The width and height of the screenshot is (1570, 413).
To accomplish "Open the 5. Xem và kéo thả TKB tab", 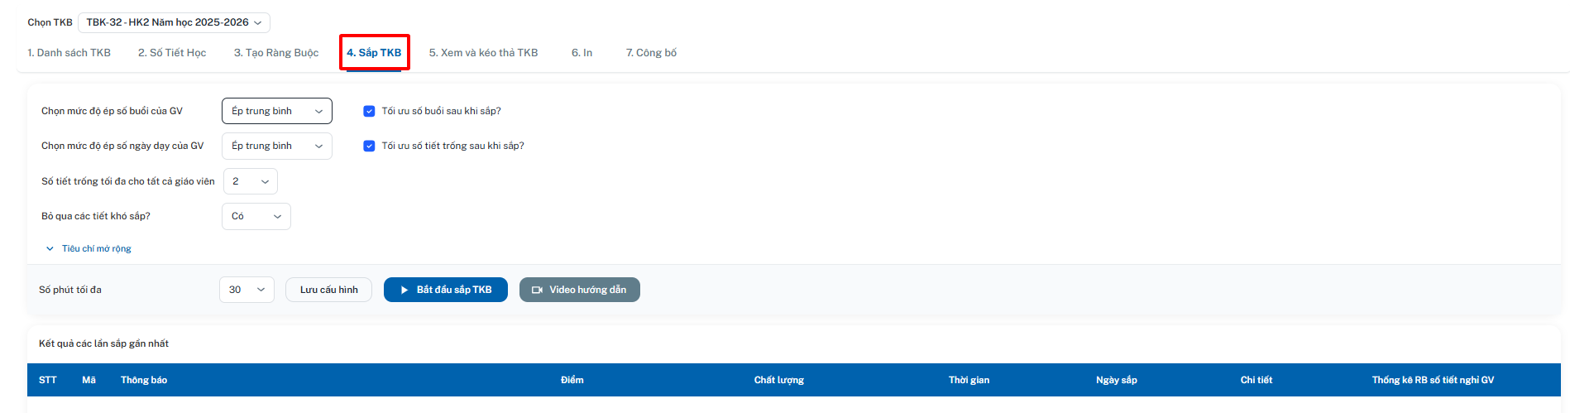I will pos(483,53).
